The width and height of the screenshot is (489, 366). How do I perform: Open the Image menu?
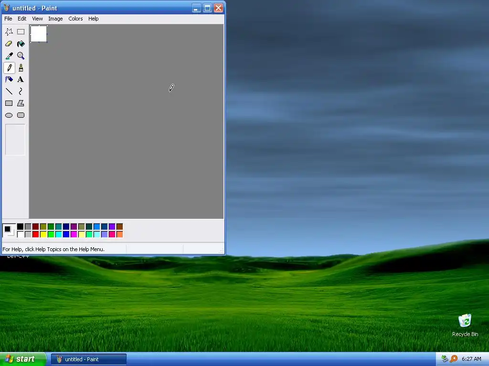coord(55,19)
